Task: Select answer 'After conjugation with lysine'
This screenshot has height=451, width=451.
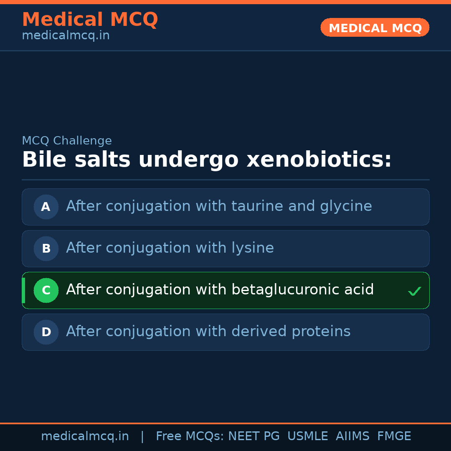Action: [170, 248]
